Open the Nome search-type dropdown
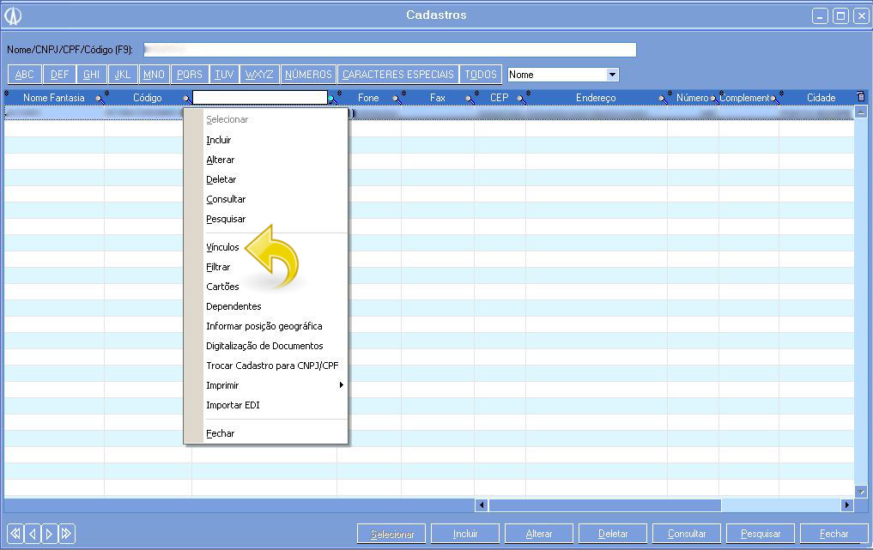This screenshot has height=550, width=873. (x=612, y=75)
